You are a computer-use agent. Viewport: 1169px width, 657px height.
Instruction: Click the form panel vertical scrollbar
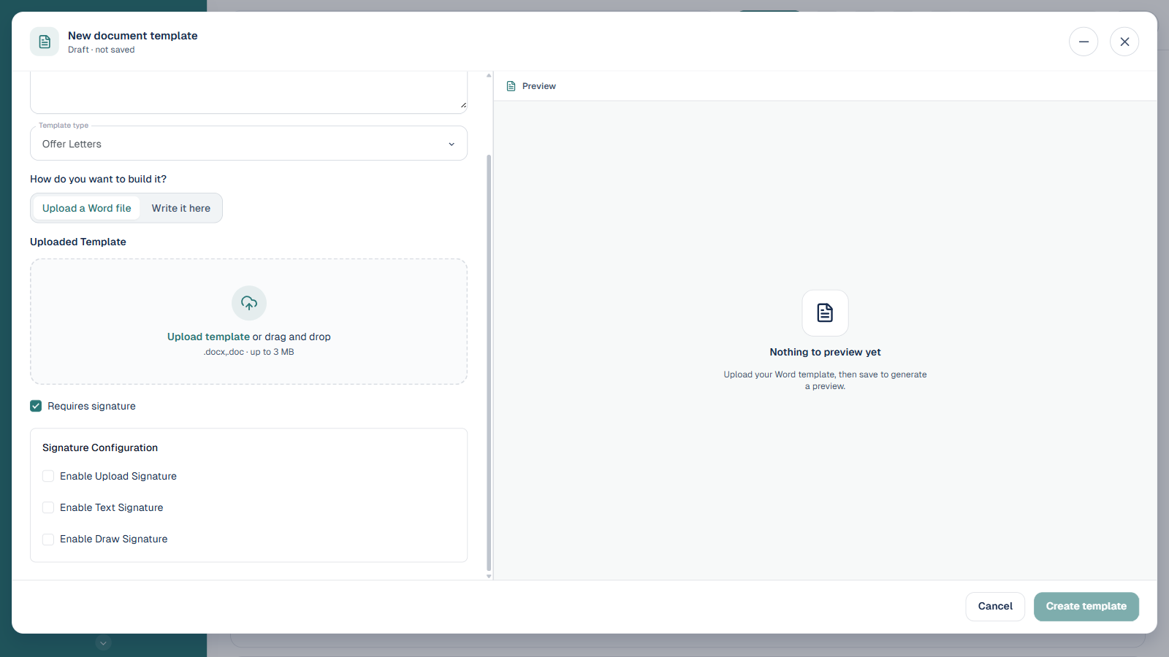(x=489, y=363)
